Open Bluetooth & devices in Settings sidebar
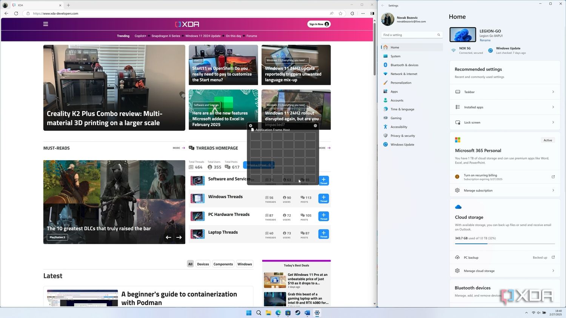This screenshot has width=566, height=318. 412,65
